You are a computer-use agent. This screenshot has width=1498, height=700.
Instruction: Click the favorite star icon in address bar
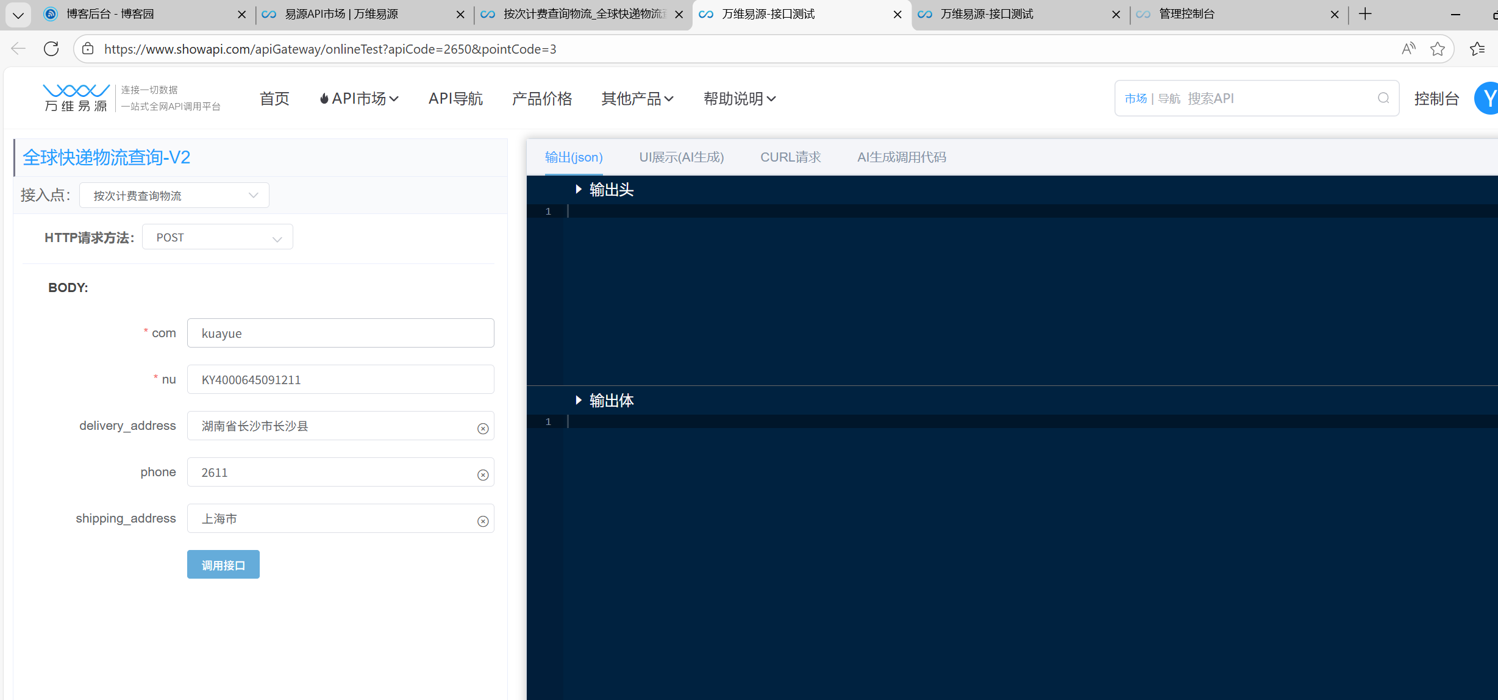[x=1437, y=49]
